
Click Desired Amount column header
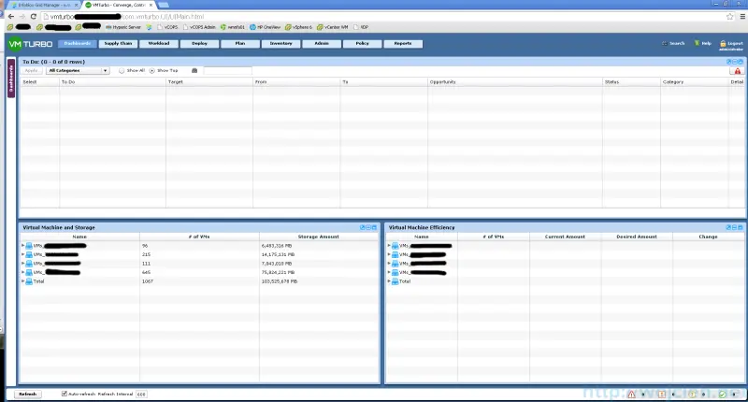(637, 237)
